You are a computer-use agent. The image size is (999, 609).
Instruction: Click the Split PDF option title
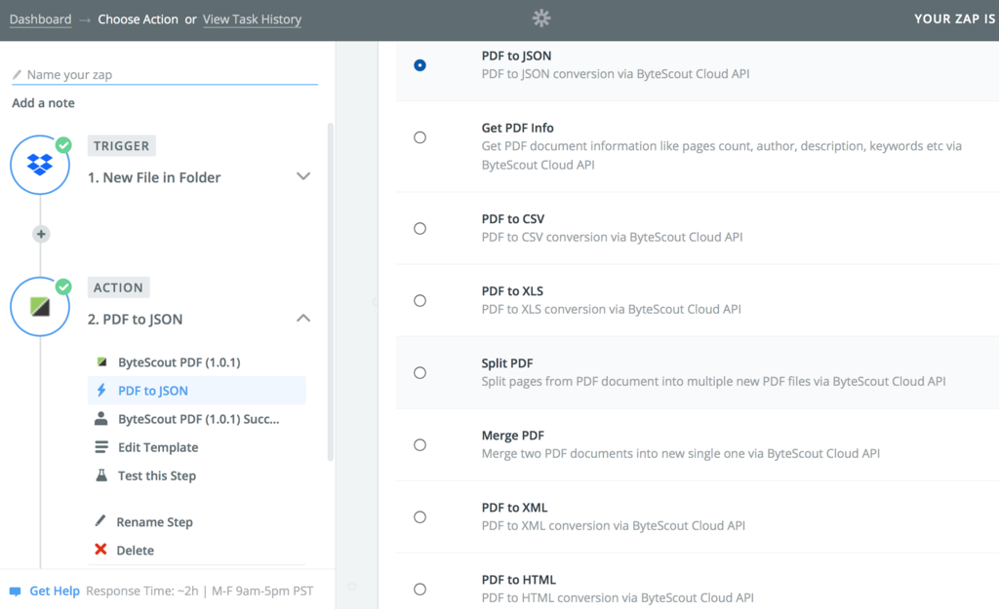click(x=507, y=363)
